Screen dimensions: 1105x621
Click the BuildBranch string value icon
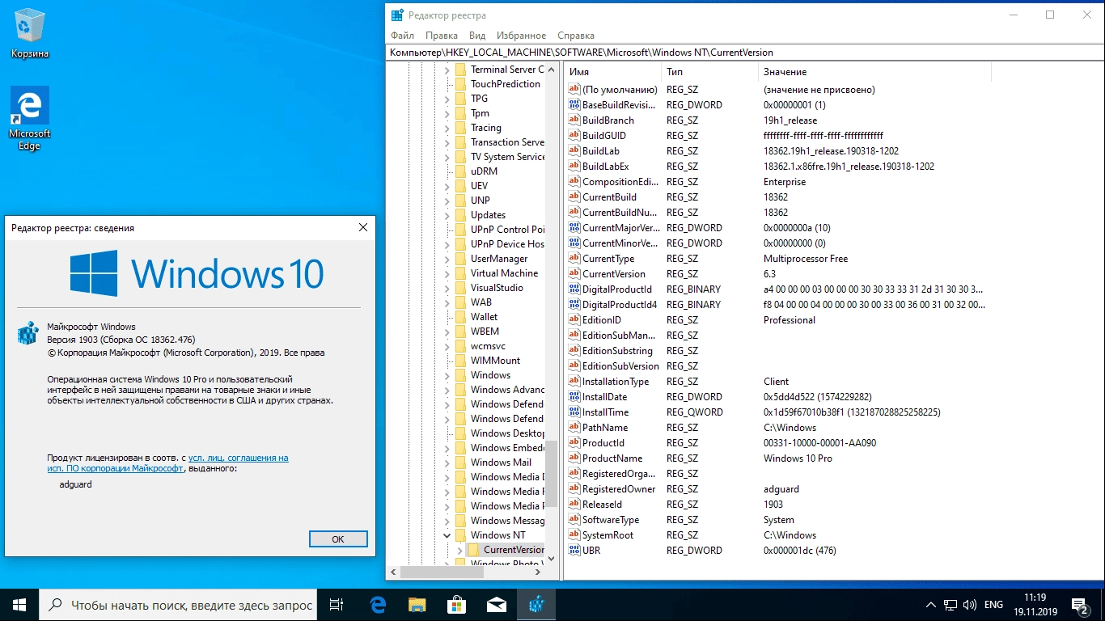(x=574, y=120)
